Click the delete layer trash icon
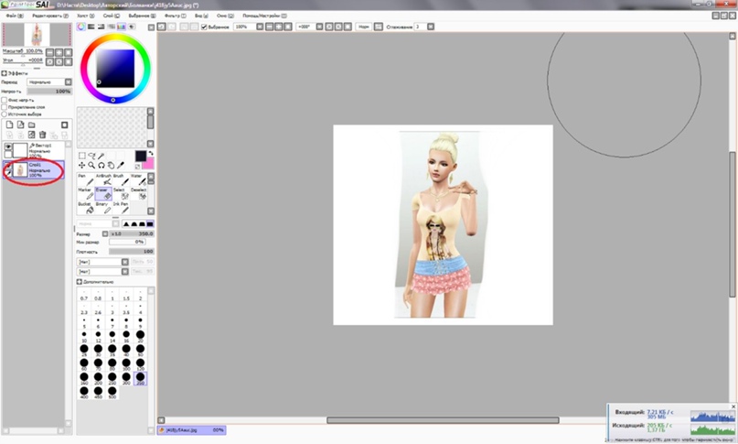 click(42, 135)
